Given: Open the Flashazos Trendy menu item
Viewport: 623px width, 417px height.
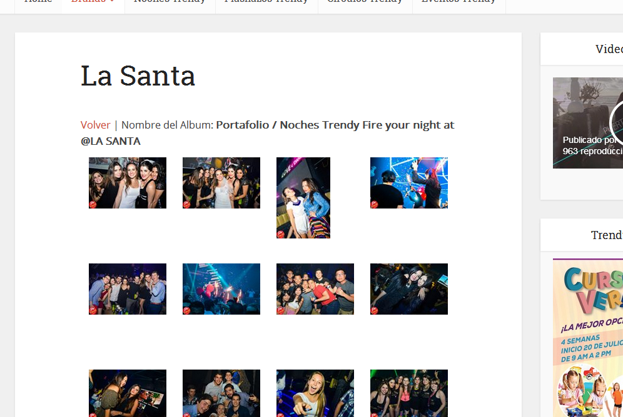Looking at the screenshot, I should click(x=266, y=2).
